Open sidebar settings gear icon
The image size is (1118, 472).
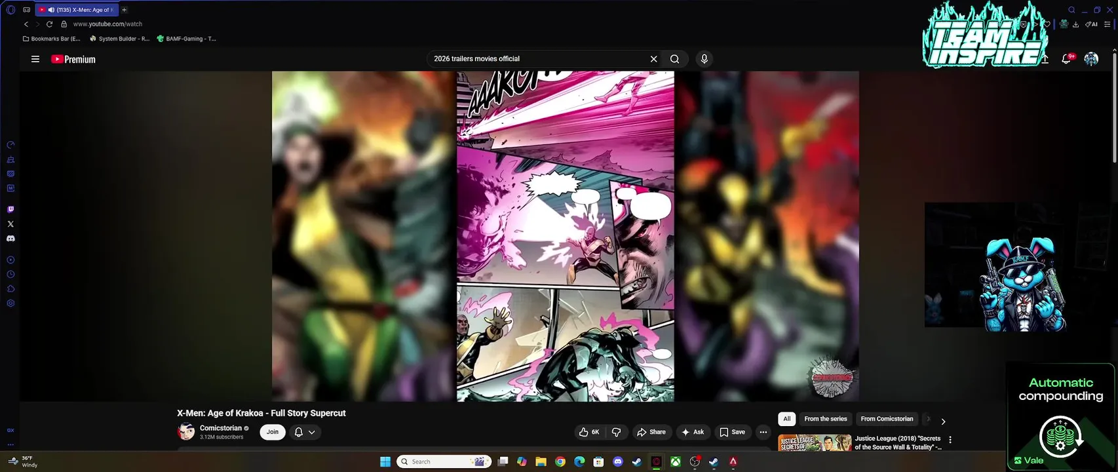[x=10, y=304]
